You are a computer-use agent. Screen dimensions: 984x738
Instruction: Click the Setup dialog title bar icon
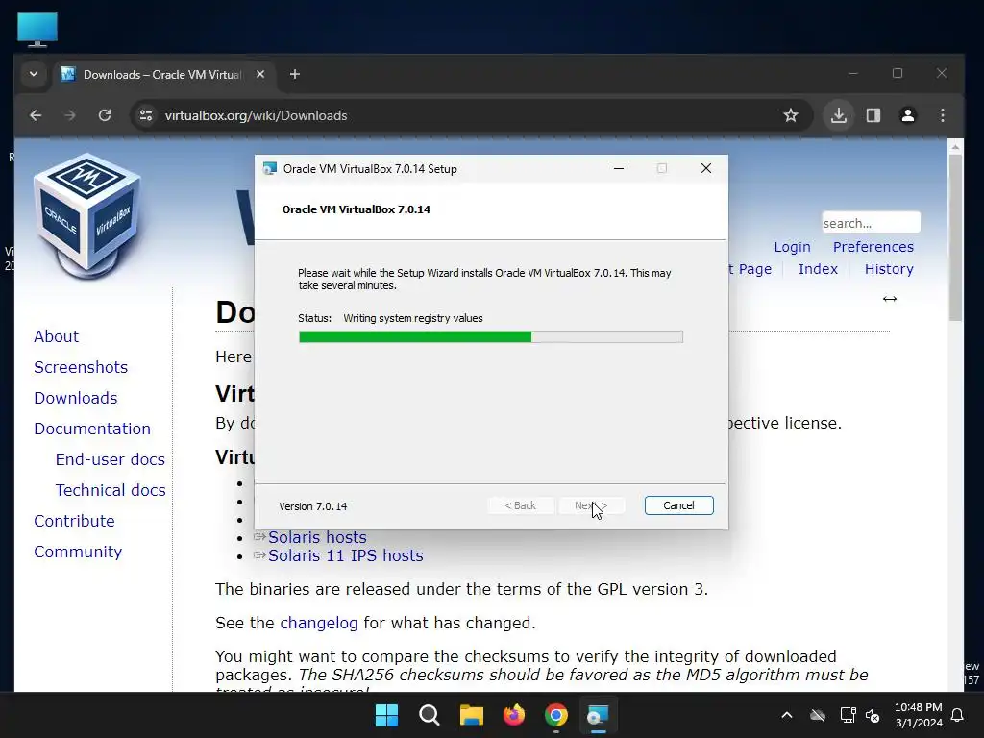pyautogui.click(x=270, y=169)
